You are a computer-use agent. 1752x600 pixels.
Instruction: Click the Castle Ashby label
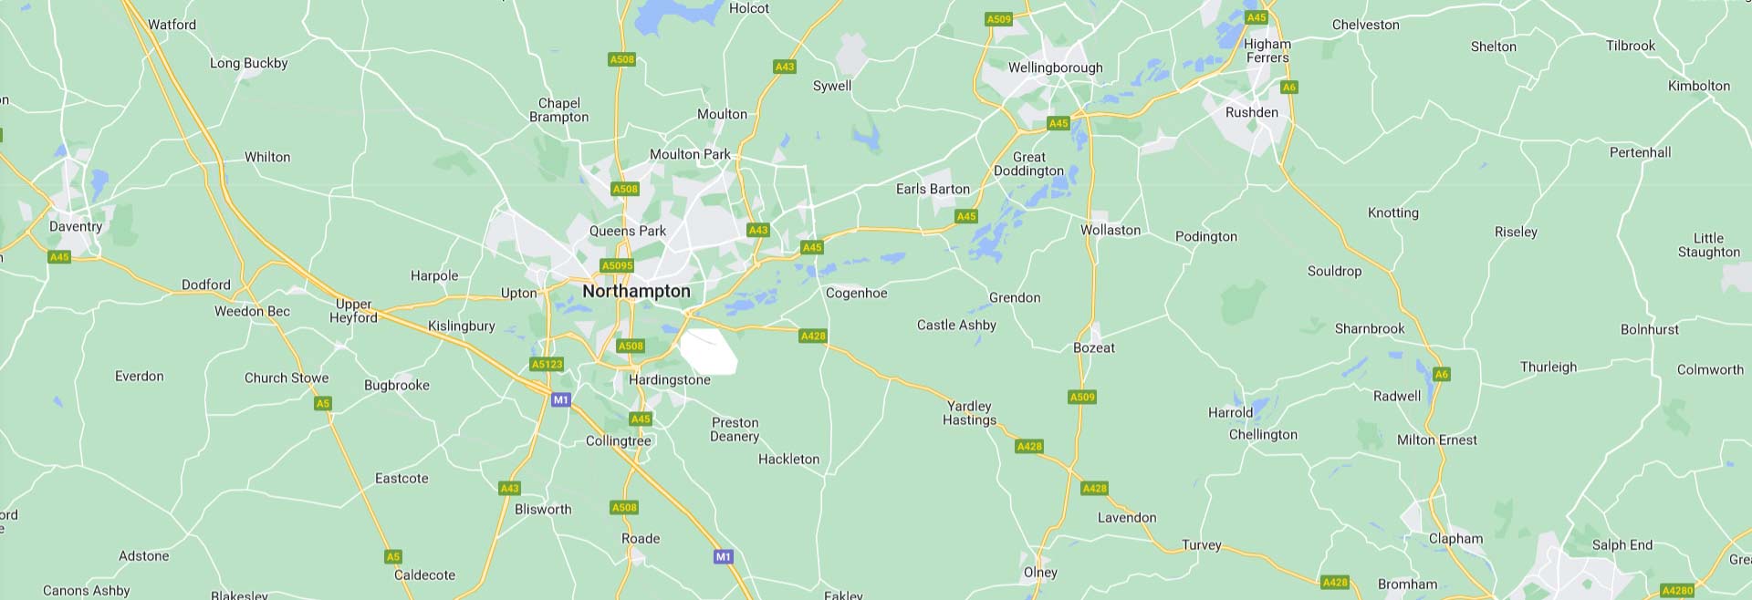[x=956, y=325]
